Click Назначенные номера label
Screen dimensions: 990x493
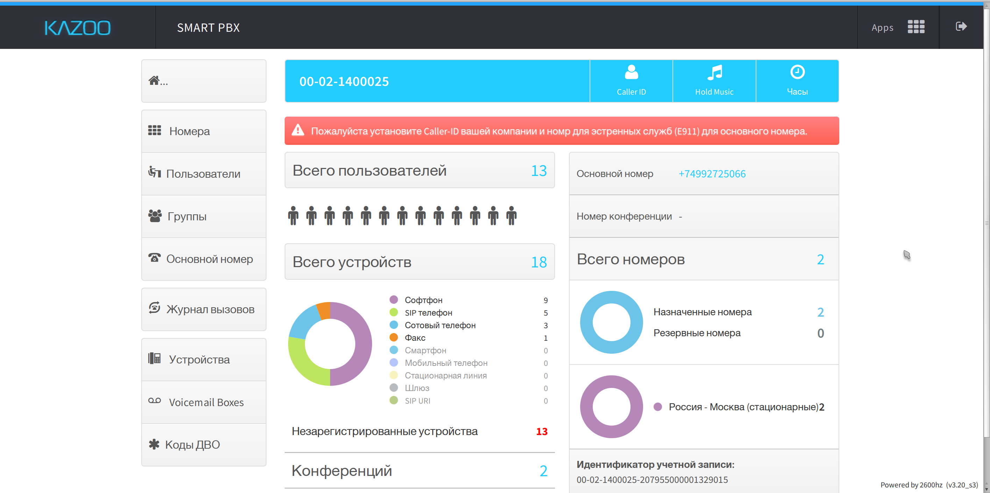702,312
